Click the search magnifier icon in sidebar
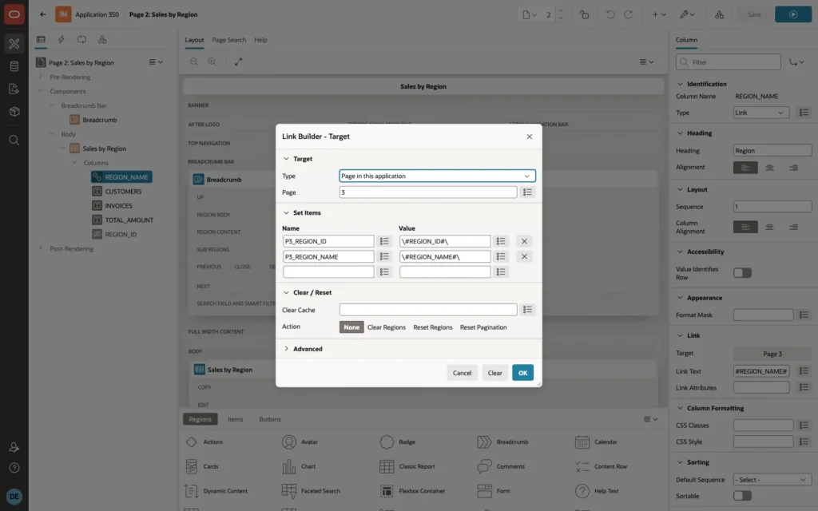The width and height of the screenshot is (818, 511). click(x=14, y=141)
